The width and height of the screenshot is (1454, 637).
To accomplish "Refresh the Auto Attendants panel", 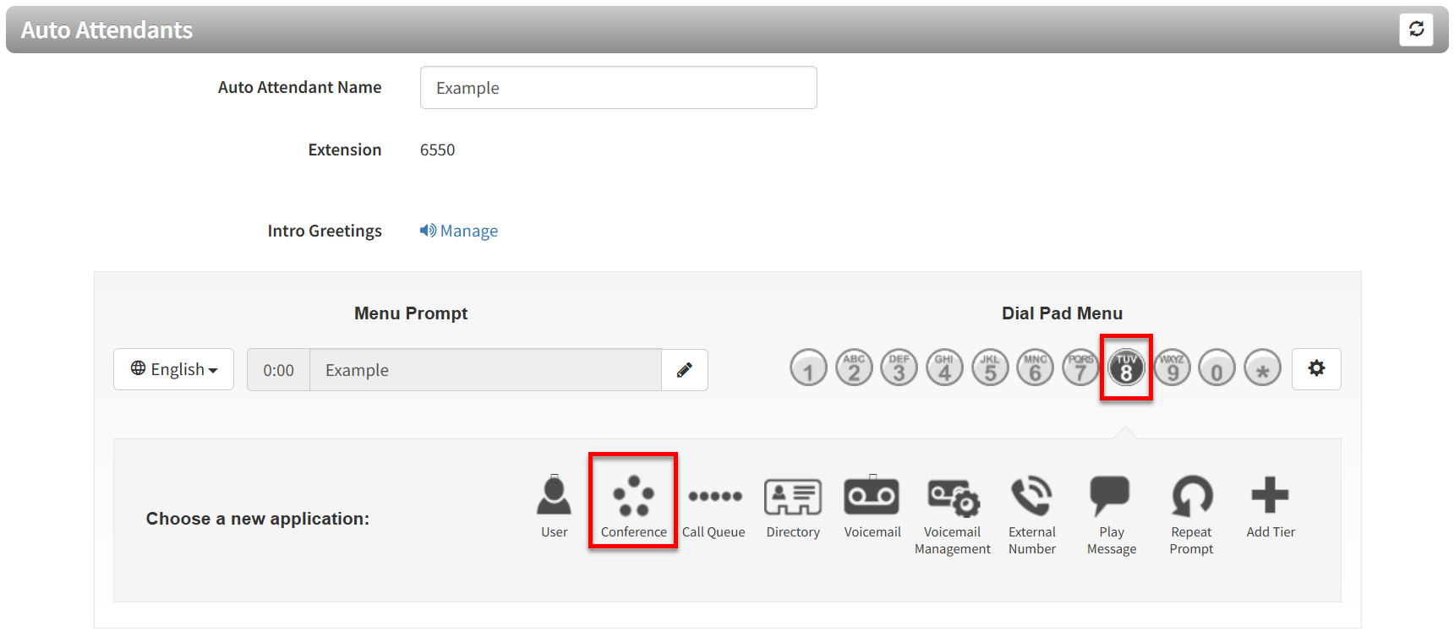I will click(1417, 30).
